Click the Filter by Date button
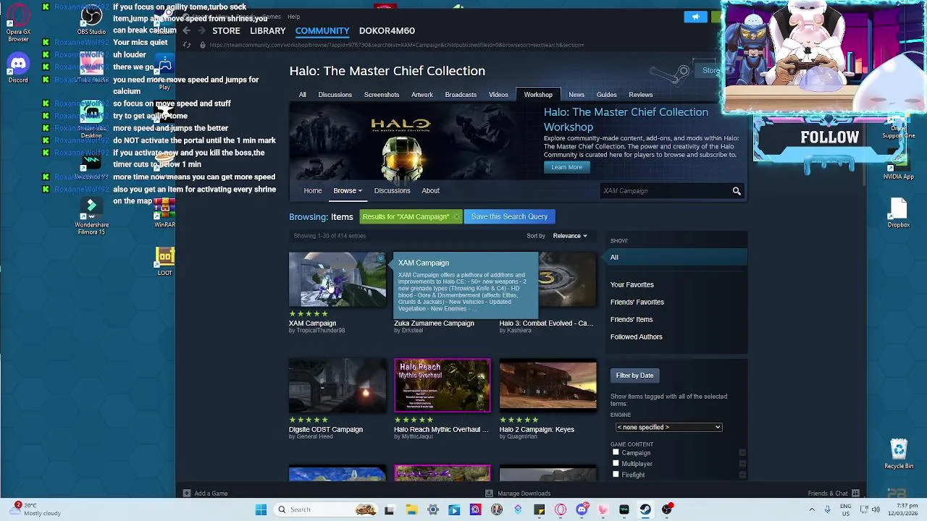This screenshot has height=521, width=927. click(x=634, y=376)
